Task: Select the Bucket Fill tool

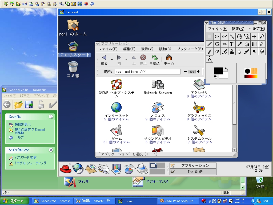Action: point(247,44)
